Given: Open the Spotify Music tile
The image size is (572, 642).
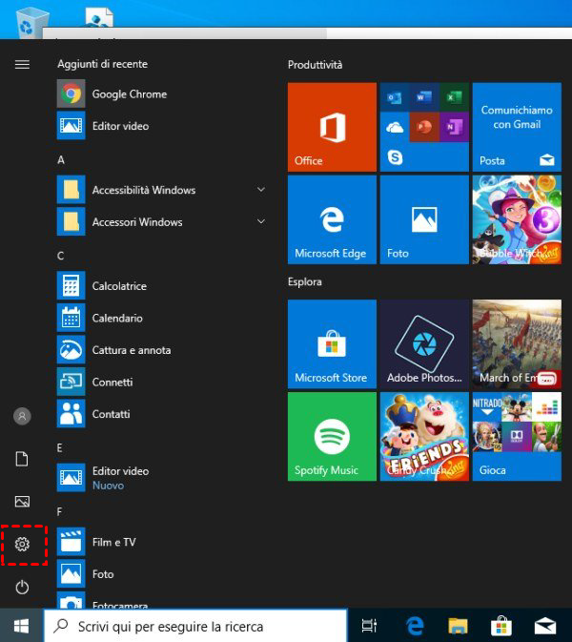Looking at the screenshot, I should 332,436.
